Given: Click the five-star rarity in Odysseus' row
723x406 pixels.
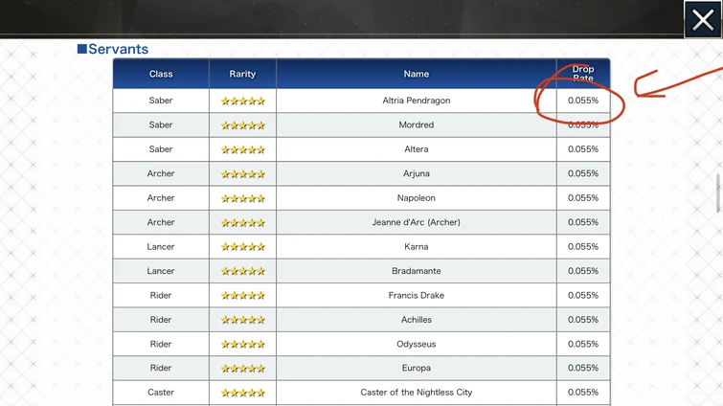Looking at the screenshot, I should pyautogui.click(x=243, y=345).
